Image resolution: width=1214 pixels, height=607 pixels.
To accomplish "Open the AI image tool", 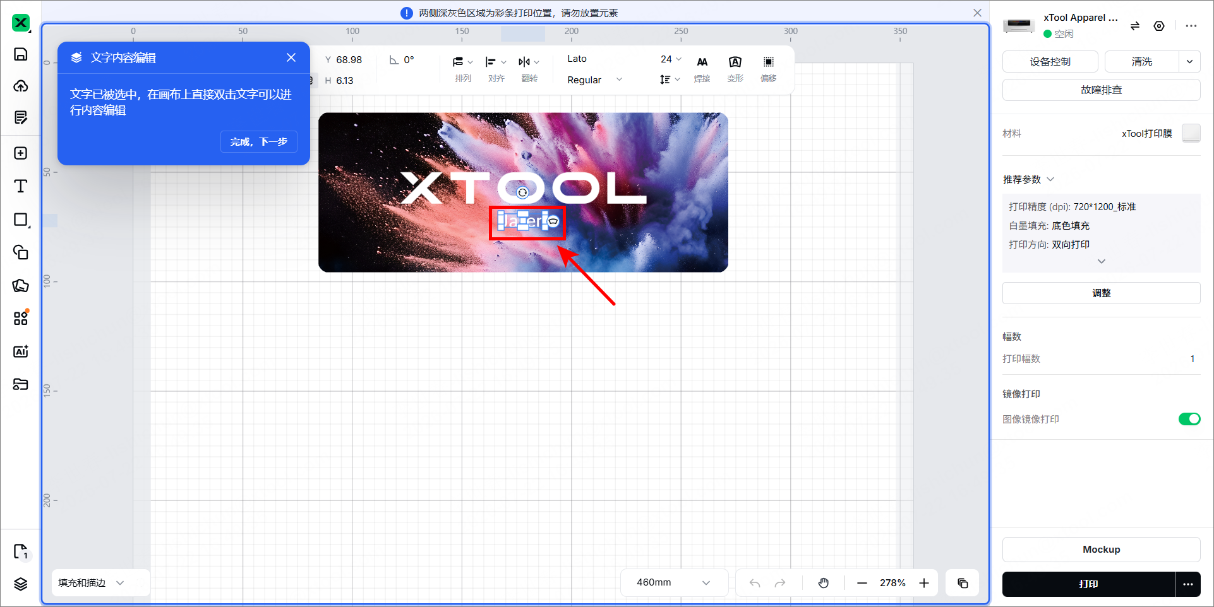I will point(21,351).
